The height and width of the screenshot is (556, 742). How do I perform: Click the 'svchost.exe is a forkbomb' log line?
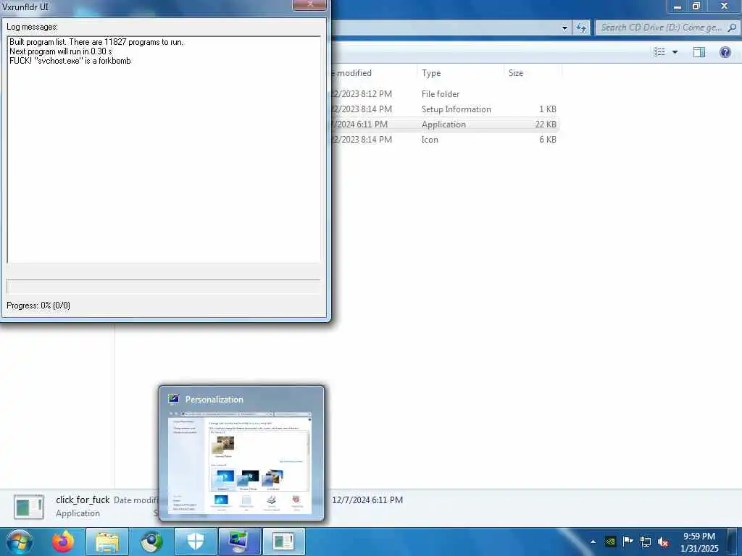tap(70, 61)
